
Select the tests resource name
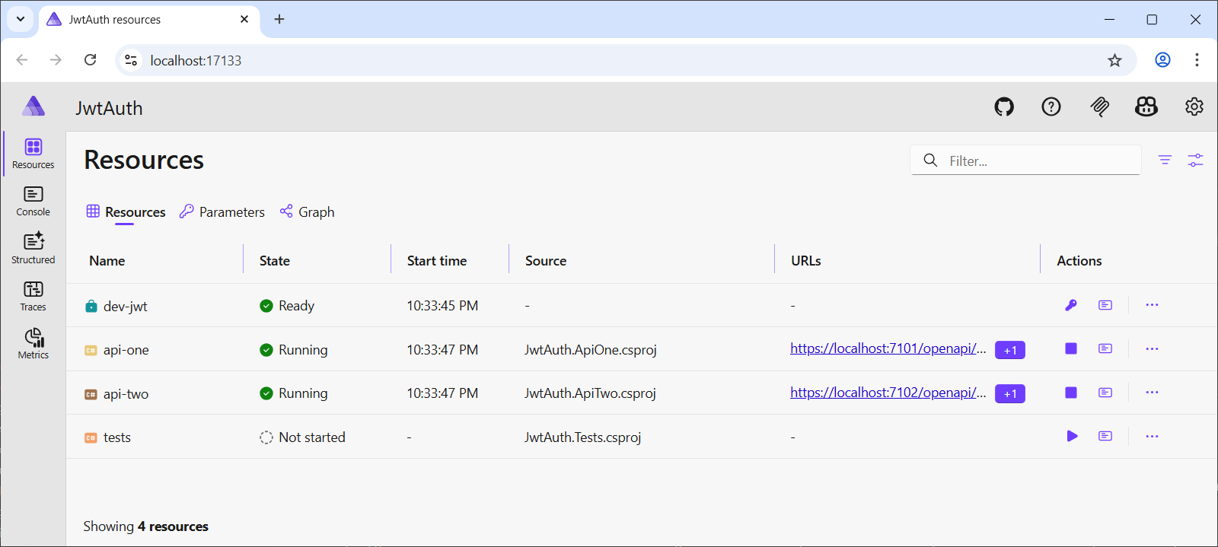(117, 437)
